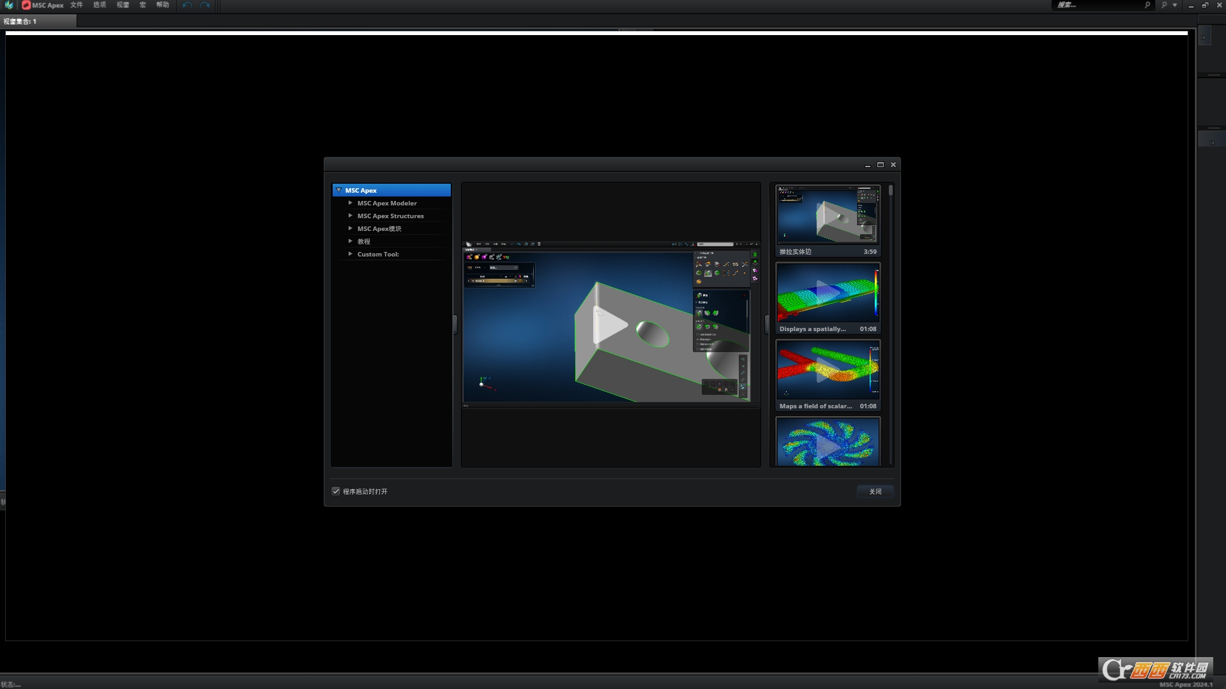Expand the MSC Apex Structures node
1226x689 pixels.
click(350, 216)
